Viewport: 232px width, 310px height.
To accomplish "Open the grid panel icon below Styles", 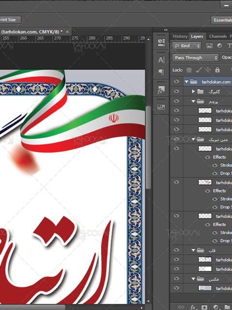I will (161, 107).
